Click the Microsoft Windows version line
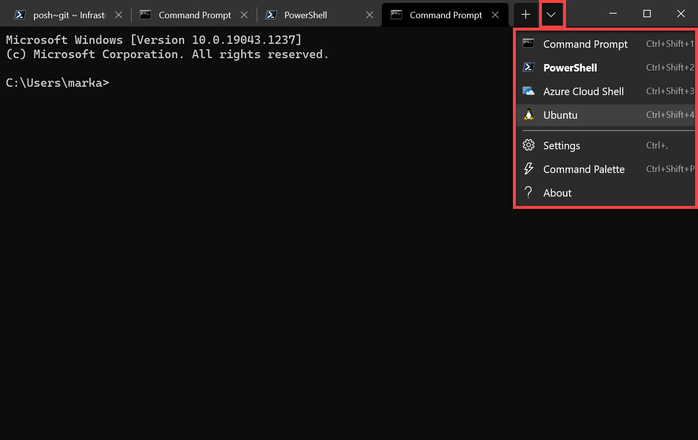 [154, 40]
